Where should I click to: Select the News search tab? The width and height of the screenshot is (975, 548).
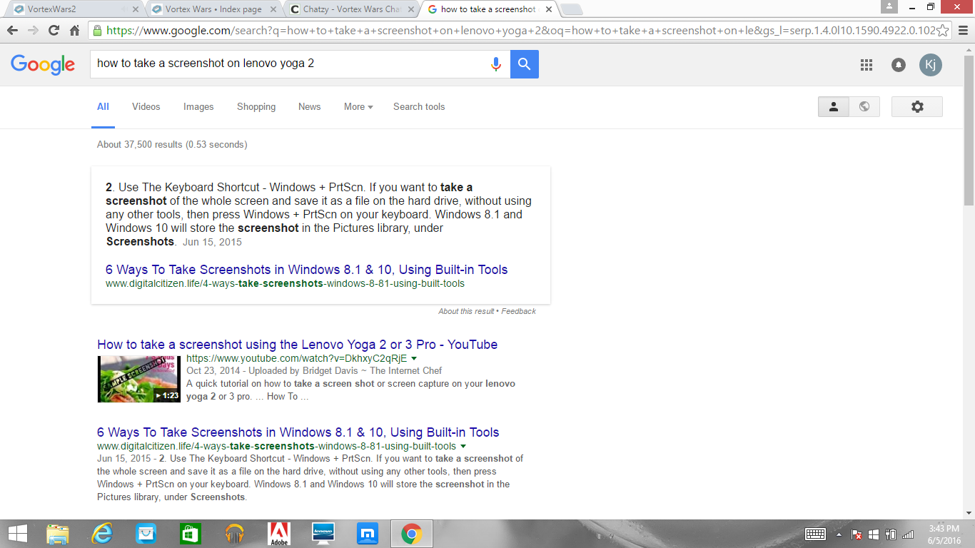(309, 106)
